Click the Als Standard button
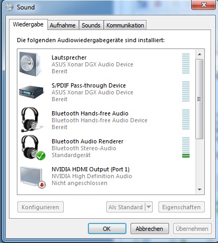Viewport: 218px width, 243px height. [126, 207]
